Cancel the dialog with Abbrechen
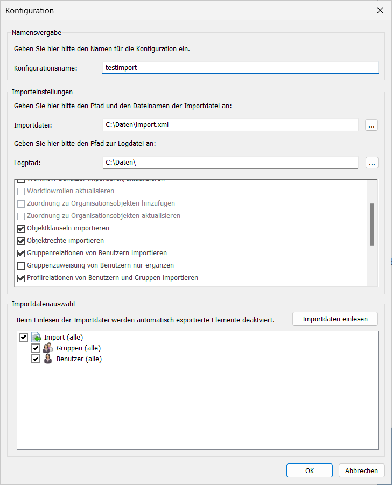The width and height of the screenshot is (392, 485). click(x=361, y=470)
